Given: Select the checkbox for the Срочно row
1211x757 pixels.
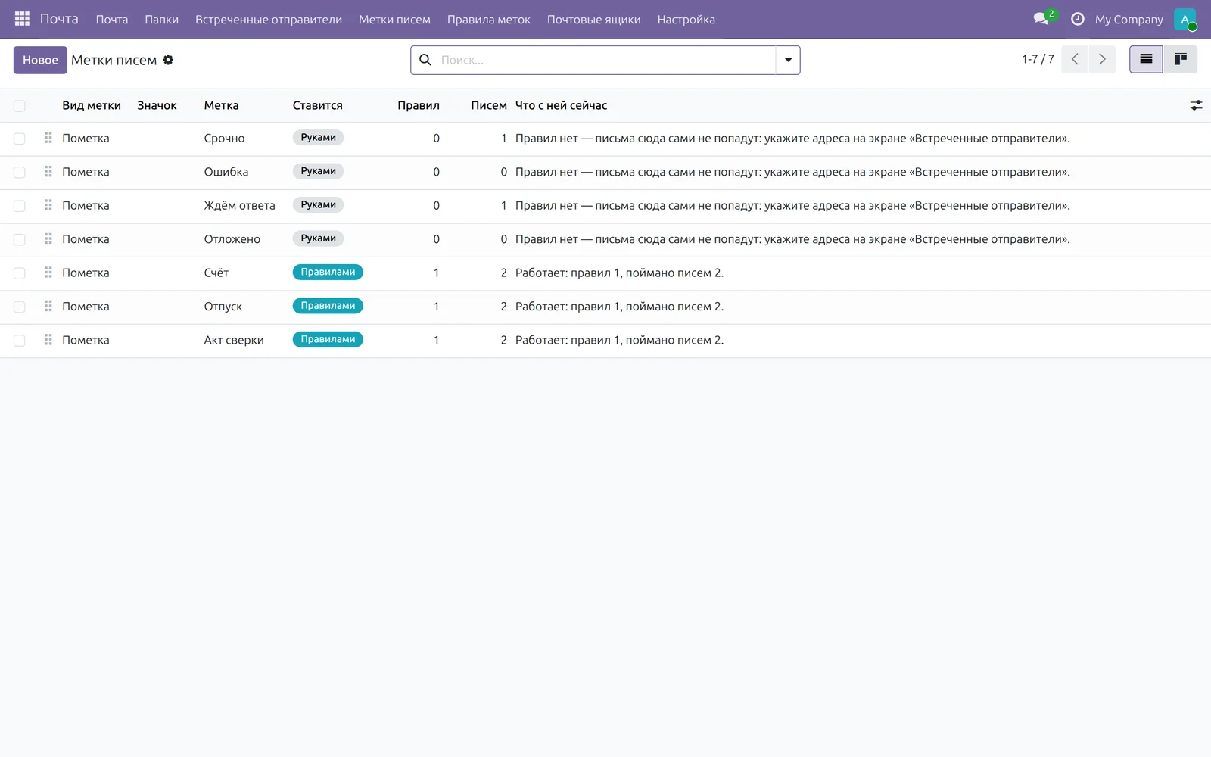Looking at the screenshot, I should click(20, 139).
